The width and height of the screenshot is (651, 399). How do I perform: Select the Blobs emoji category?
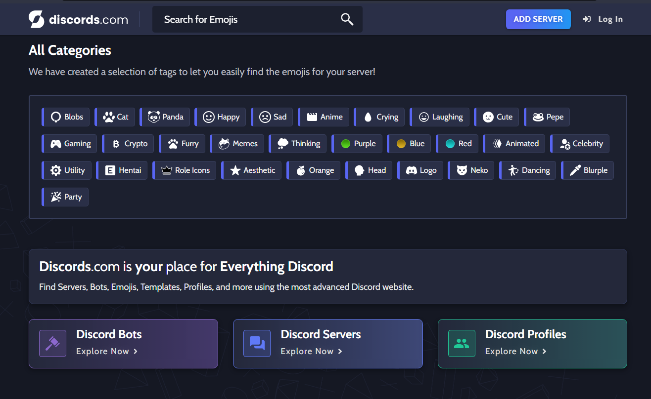coord(65,117)
